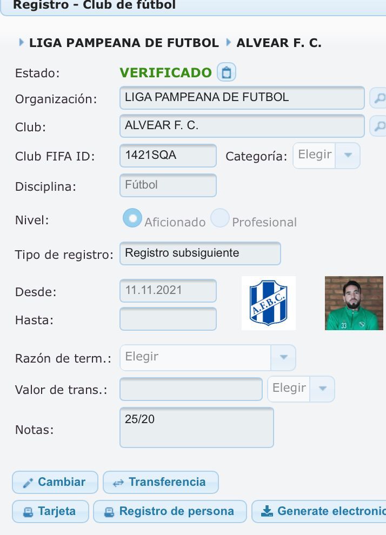Click the Notas text area
The image size is (386, 535).
(197, 427)
